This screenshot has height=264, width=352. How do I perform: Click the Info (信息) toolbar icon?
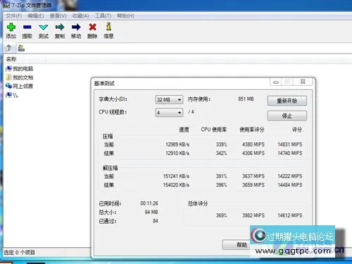[x=108, y=27]
